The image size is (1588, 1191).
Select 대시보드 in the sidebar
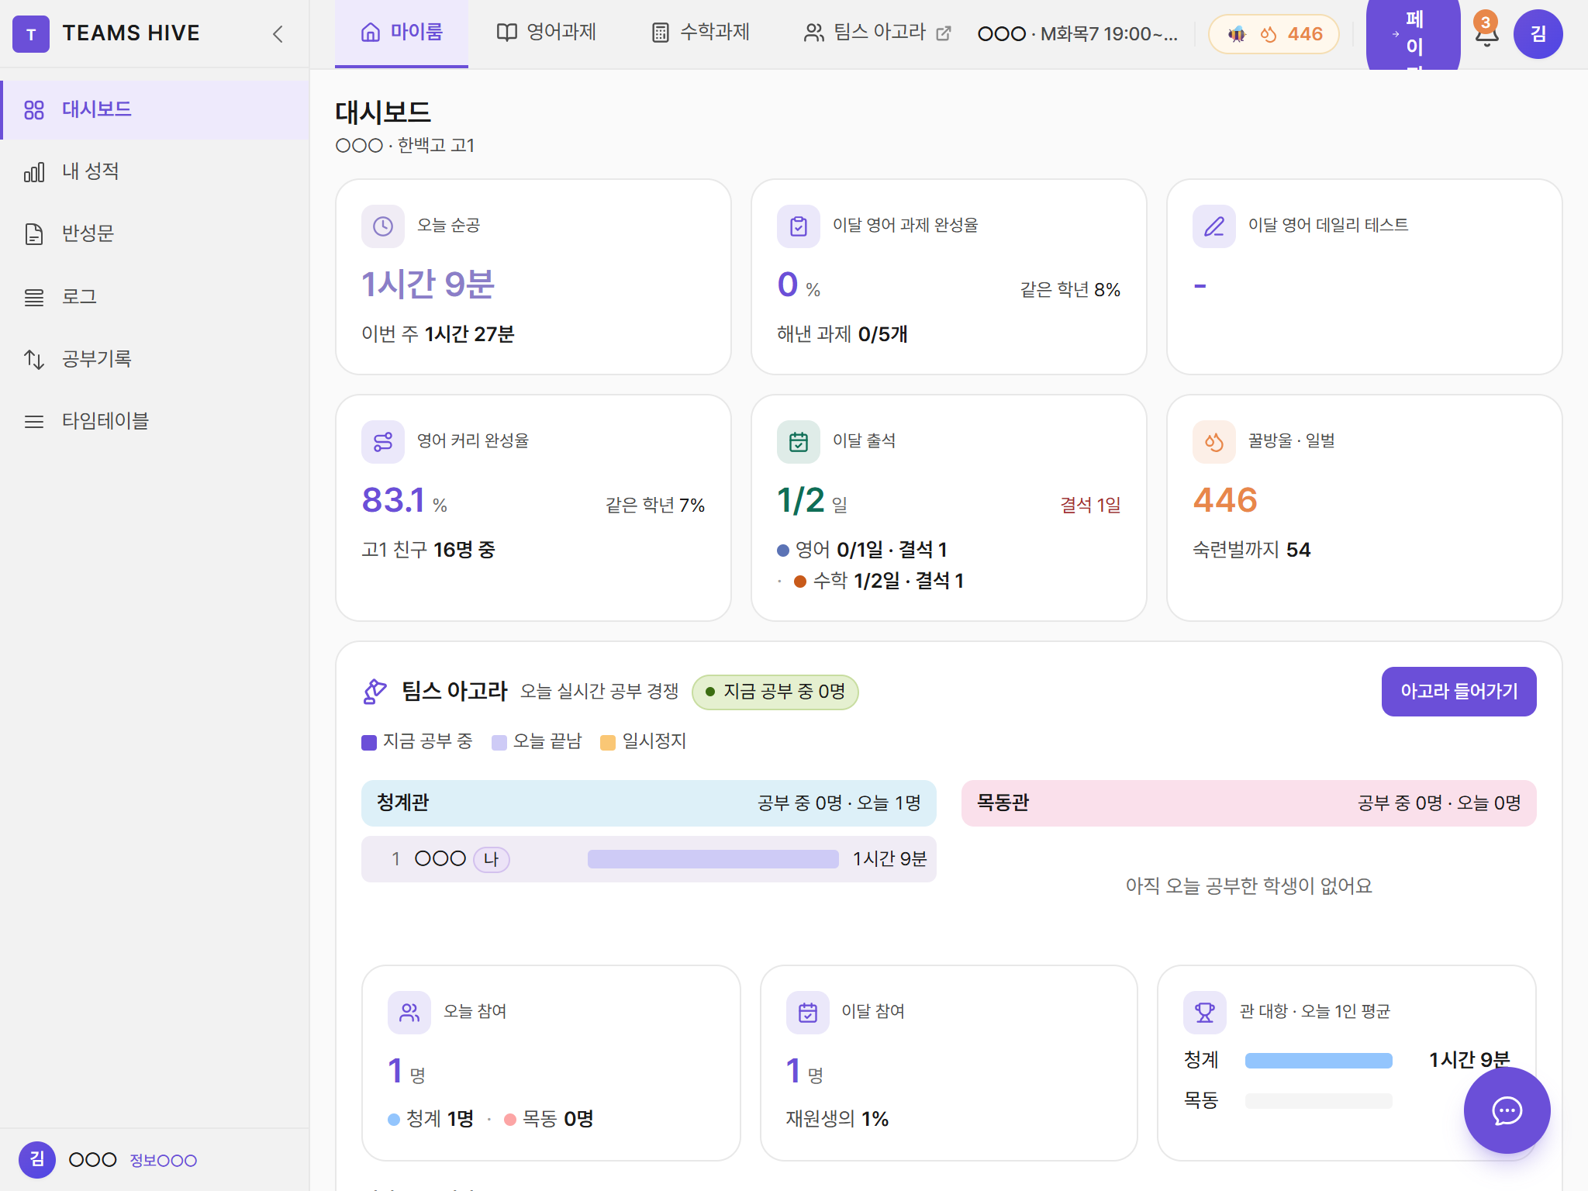(155, 110)
